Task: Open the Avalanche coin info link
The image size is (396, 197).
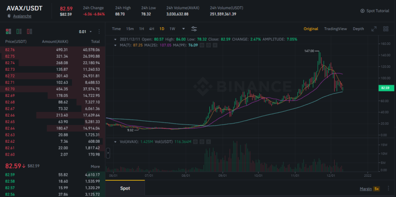Action: (x=22, y=16)
